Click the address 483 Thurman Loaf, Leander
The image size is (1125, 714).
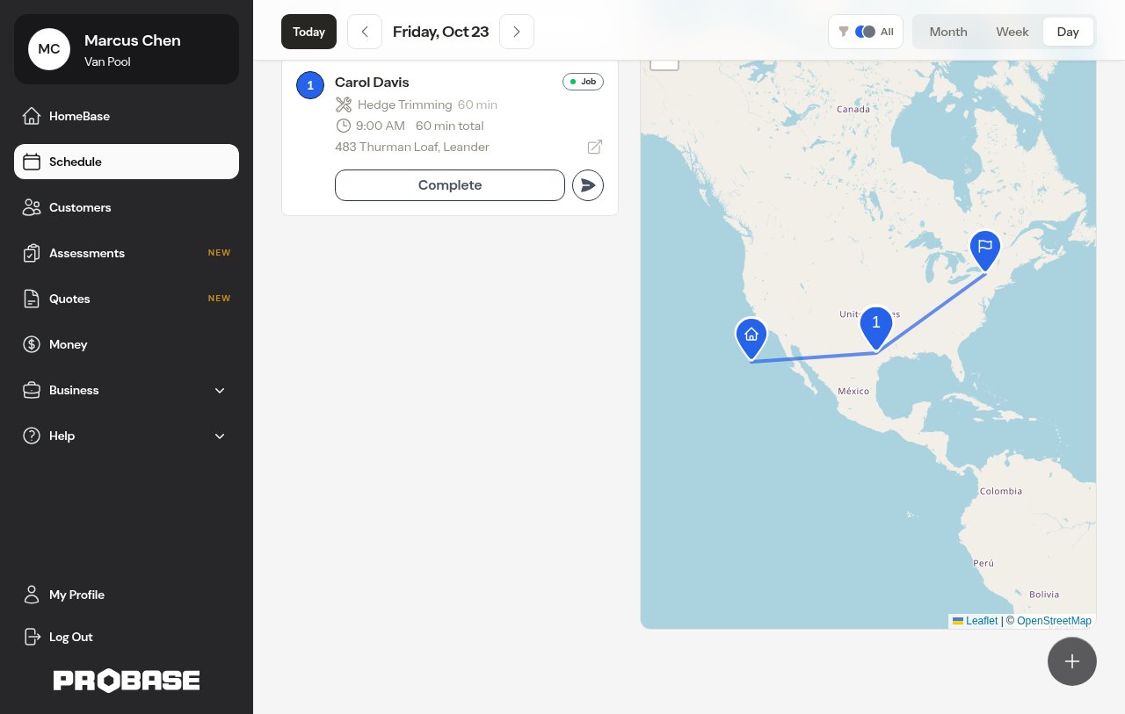412,147
